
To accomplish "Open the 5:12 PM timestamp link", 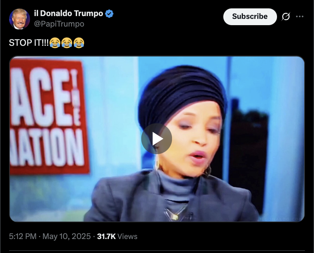I will click(x=23, y=236).
